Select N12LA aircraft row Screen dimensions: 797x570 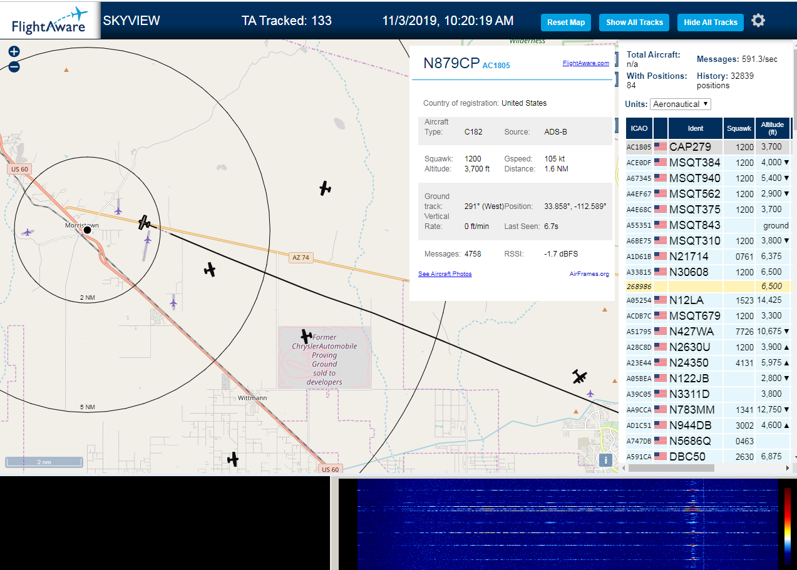click(708, 300)
